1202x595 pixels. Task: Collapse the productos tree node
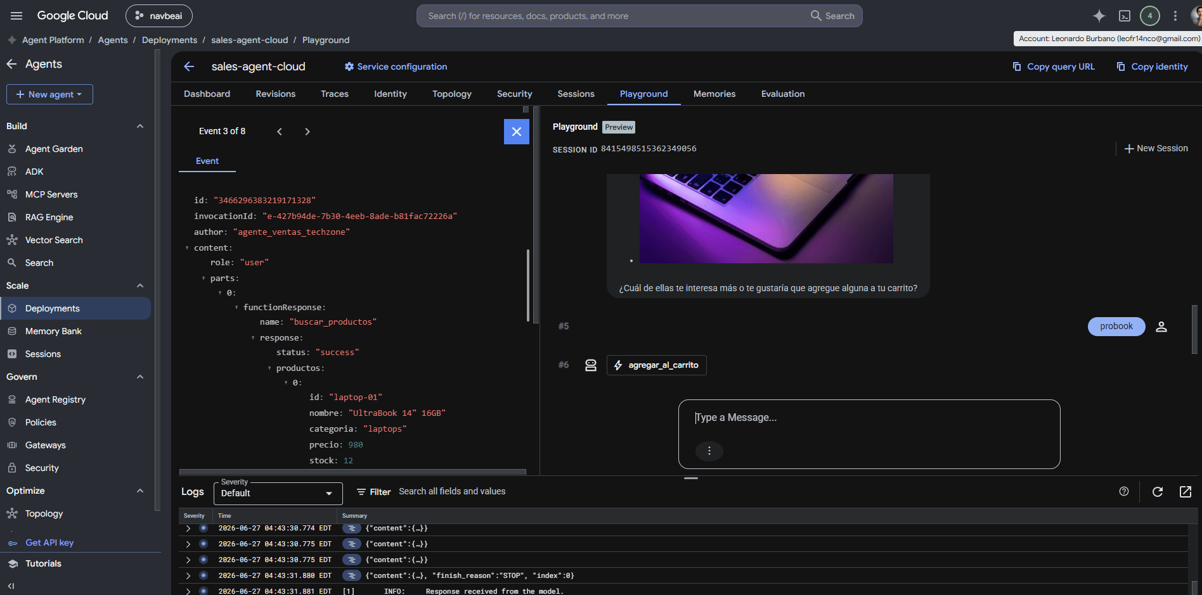(269, 368)
